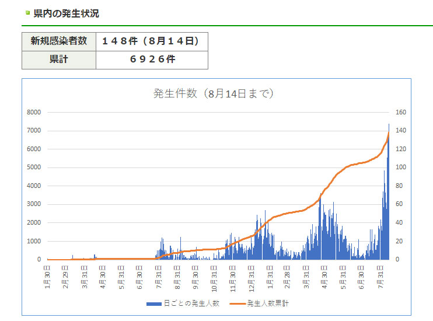Click the 1月30日 x-axis date label
Viewport: 433px width, 321px height.
click(48, 277)
